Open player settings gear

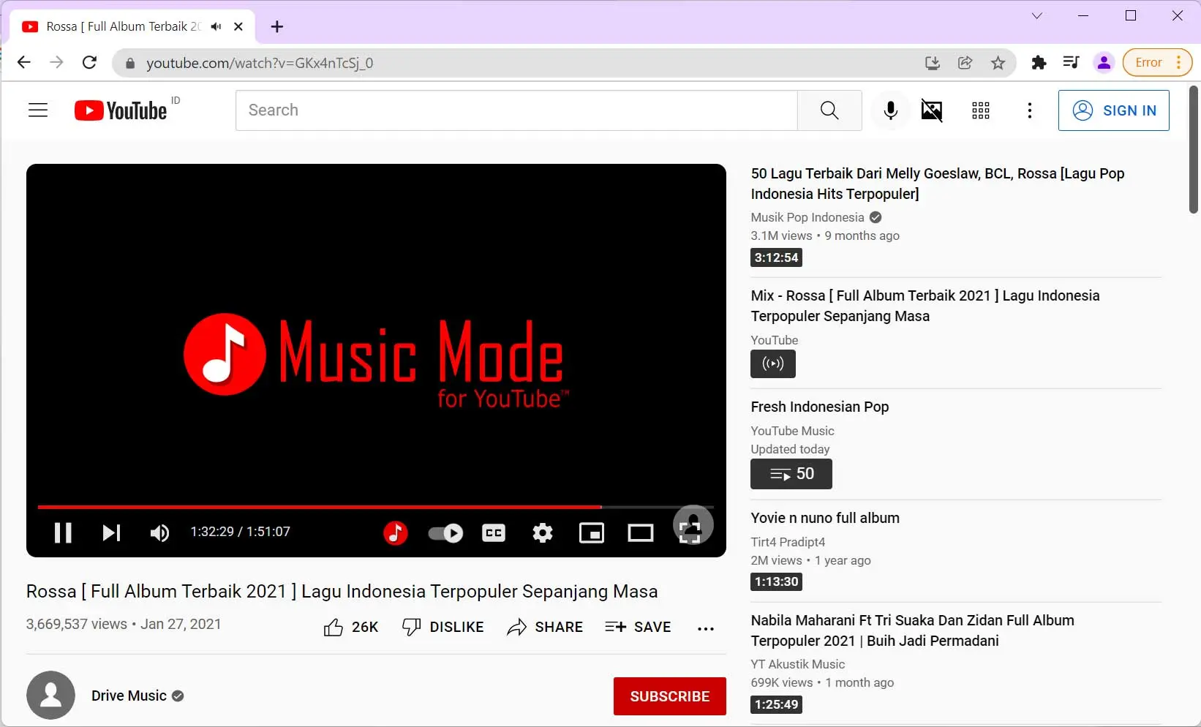(x=542, y=532)
